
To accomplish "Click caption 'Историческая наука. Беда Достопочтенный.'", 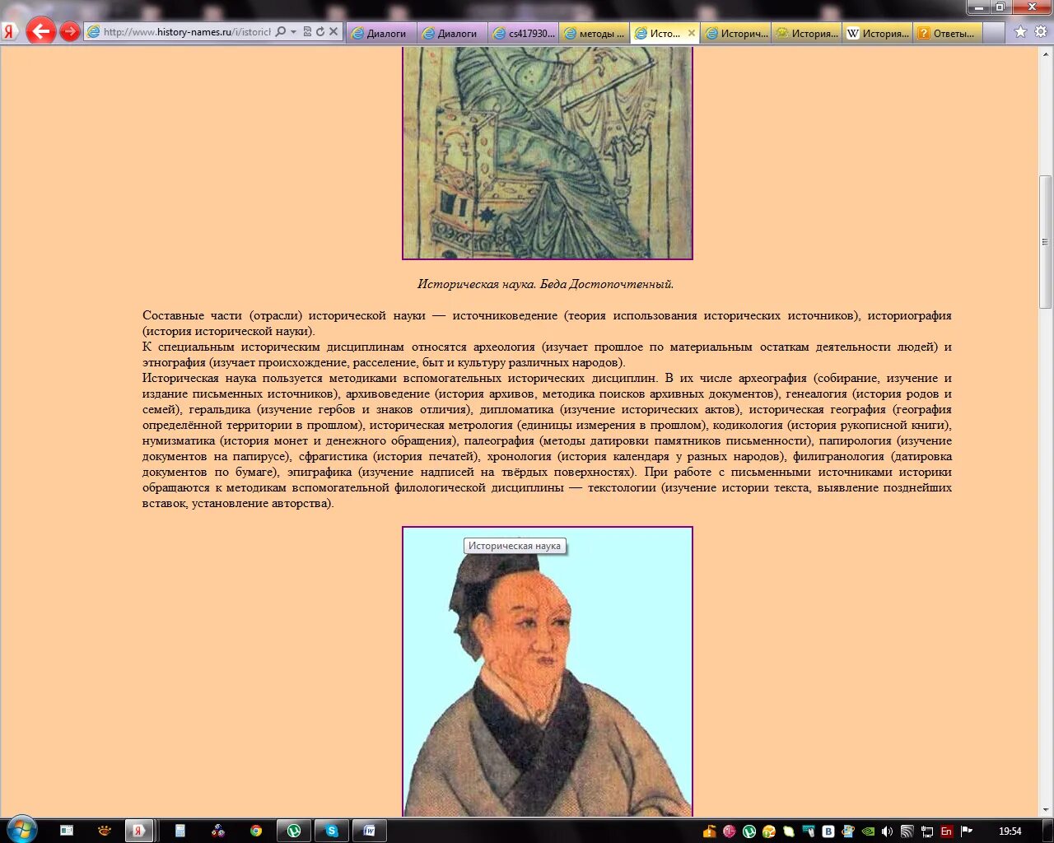I will [545, 284].
